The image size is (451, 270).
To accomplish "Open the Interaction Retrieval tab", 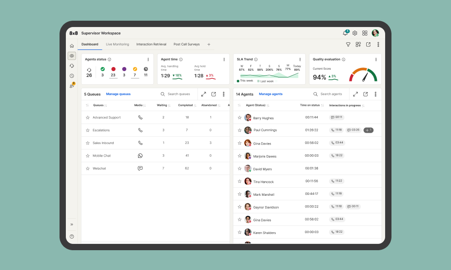I will (151, 44).
